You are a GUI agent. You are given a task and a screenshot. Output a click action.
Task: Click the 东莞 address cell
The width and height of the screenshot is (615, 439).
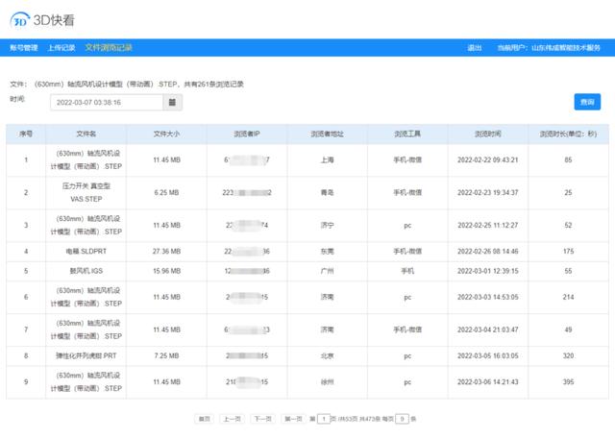327,252
